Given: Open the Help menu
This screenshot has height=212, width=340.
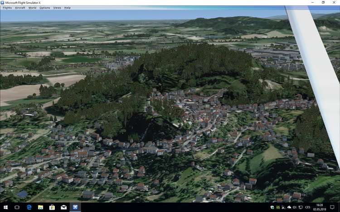Looking at the screenshot, I should [x=67, y=8].
